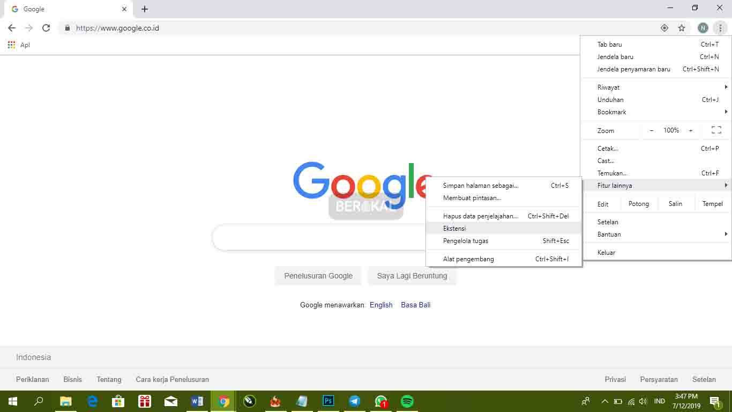Open WhatsApp from the taskbar
Screen dimensions: 732x412
point(381,401)
